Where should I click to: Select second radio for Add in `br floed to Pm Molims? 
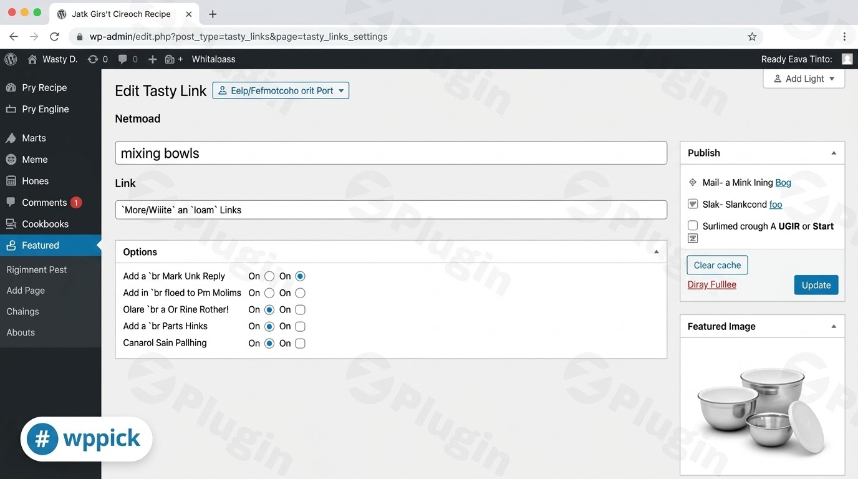[300, 293]
